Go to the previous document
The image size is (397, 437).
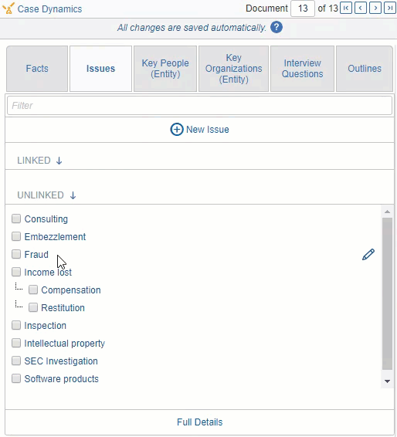click(361, 8)
